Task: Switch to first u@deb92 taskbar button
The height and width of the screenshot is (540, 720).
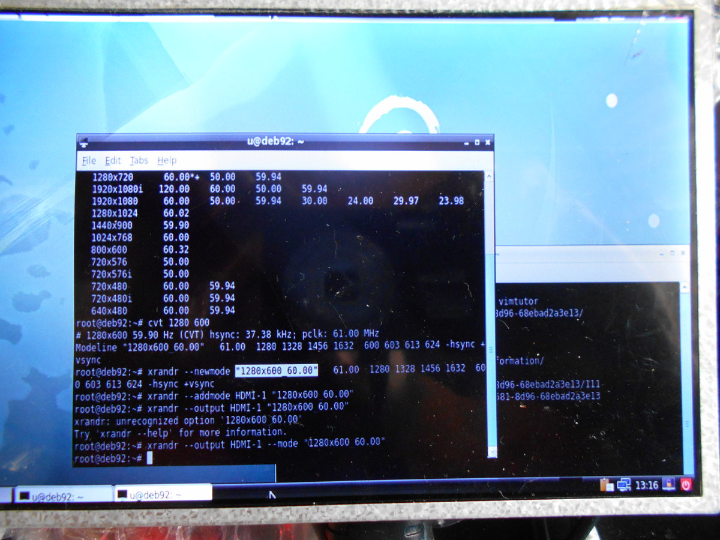Action: (x=64, y=495)
